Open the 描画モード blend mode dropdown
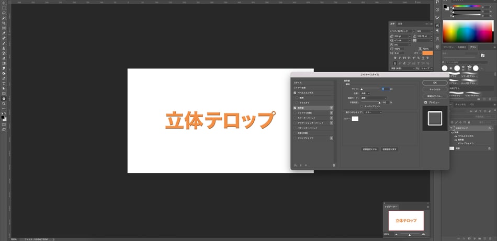 click(375, 98)
